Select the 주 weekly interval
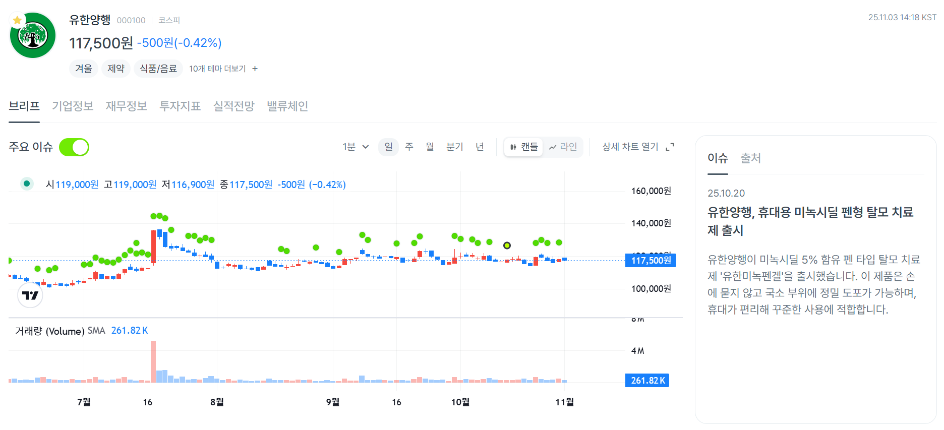Viewport: 944px width, 430px height. tap(409, 147)
